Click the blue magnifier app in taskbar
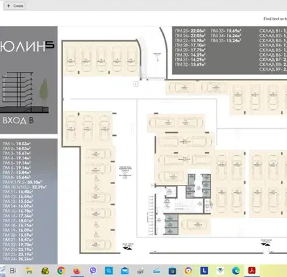This screenshot has width=287, height=277. click(109, 271)
